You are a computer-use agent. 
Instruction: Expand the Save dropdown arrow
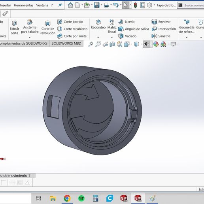(x=102, y=5)
